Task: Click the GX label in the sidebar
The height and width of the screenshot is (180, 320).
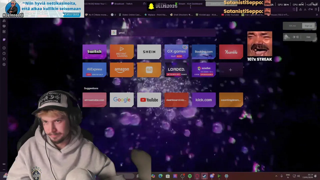Action: (4, 164)
